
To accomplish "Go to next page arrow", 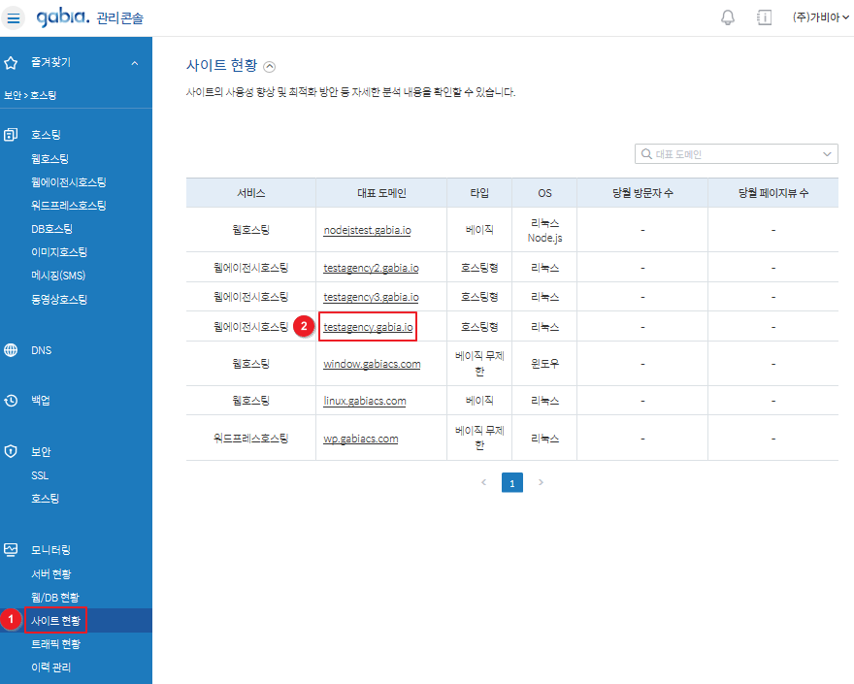I will click(541, 482).
